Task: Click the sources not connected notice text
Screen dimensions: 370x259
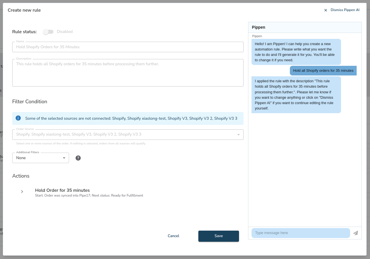Action: pyautogui.click(x=131, y=118)
